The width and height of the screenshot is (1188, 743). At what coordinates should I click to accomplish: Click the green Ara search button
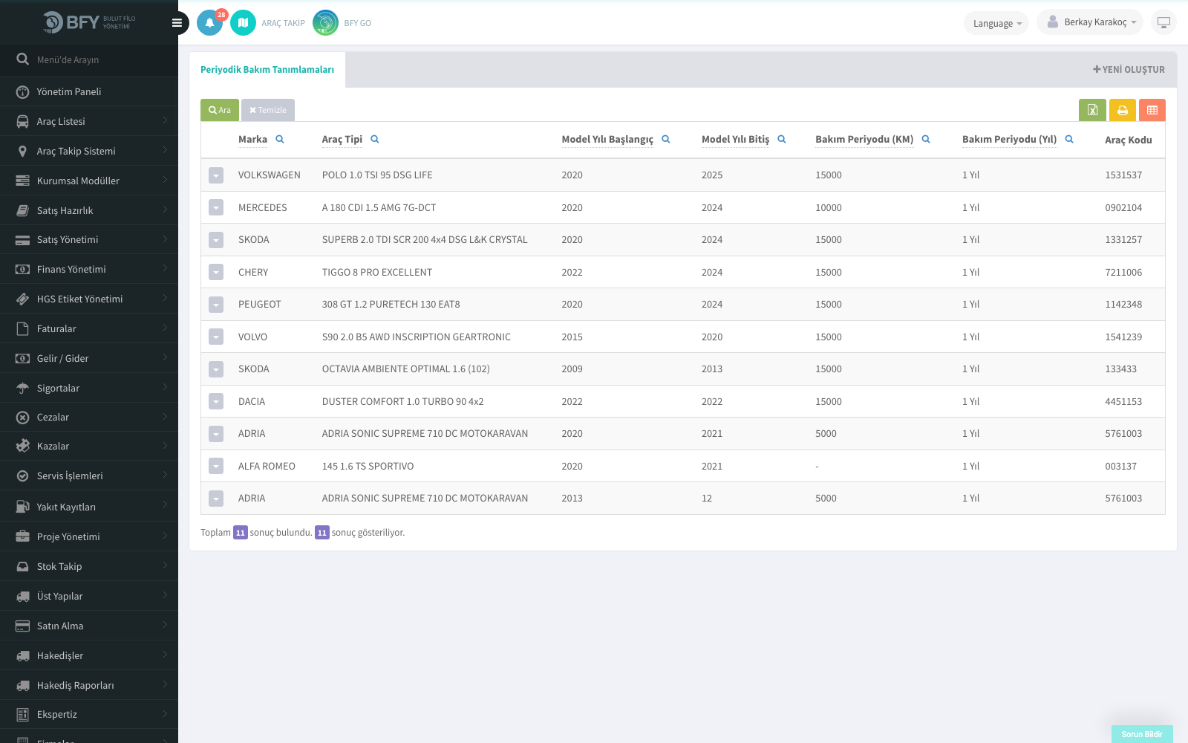coord(220,110)
